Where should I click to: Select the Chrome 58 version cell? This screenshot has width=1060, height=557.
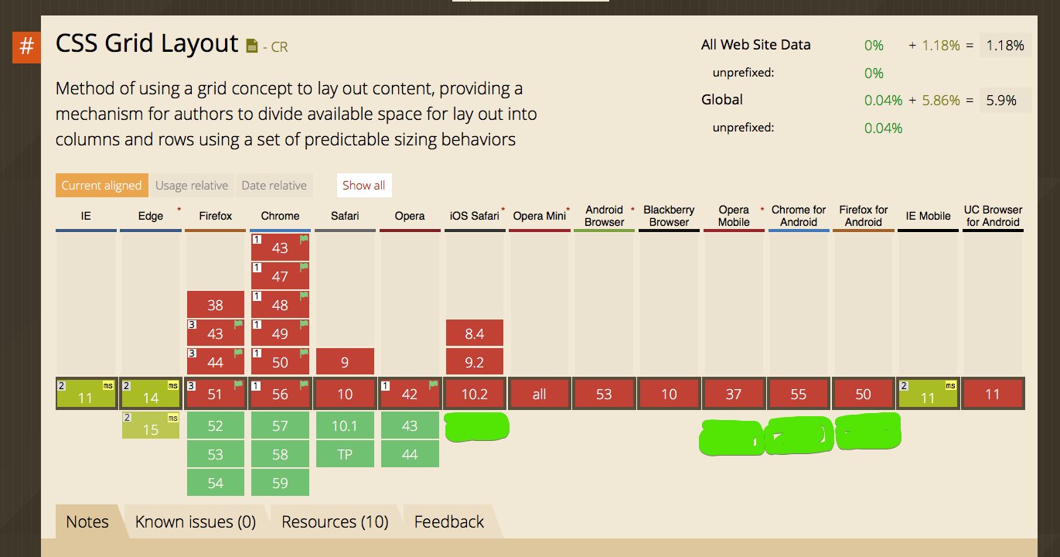280,454
